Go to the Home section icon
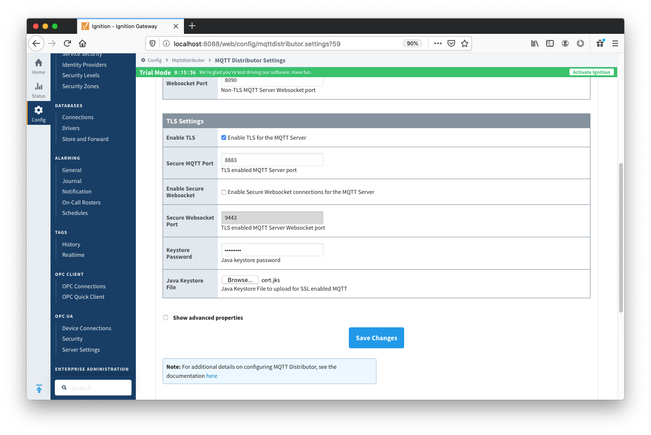Screen dimensions: 651x435 pyautogui.click(x=39, y=66)
